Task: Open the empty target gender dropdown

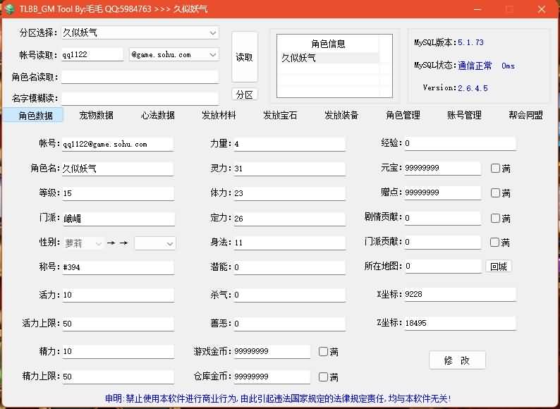Action: pyautogui.click(x=155, y=243)
